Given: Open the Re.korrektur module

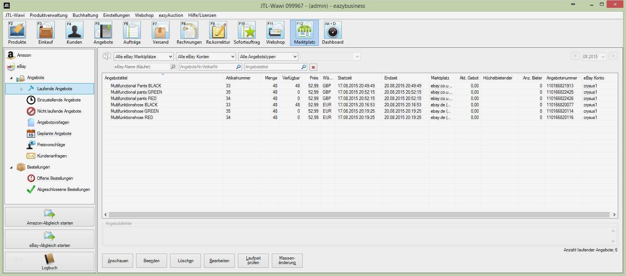Looking at the screenshot, I should point(218,33).
